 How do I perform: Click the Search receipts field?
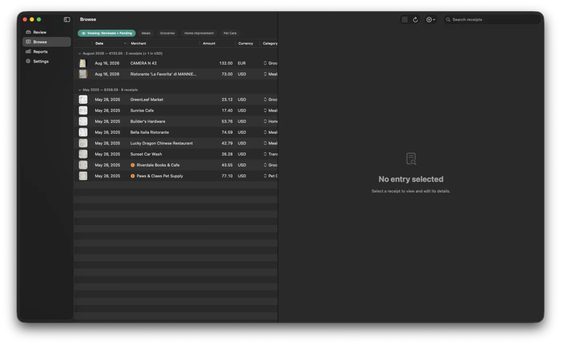(x=492, y=20)
